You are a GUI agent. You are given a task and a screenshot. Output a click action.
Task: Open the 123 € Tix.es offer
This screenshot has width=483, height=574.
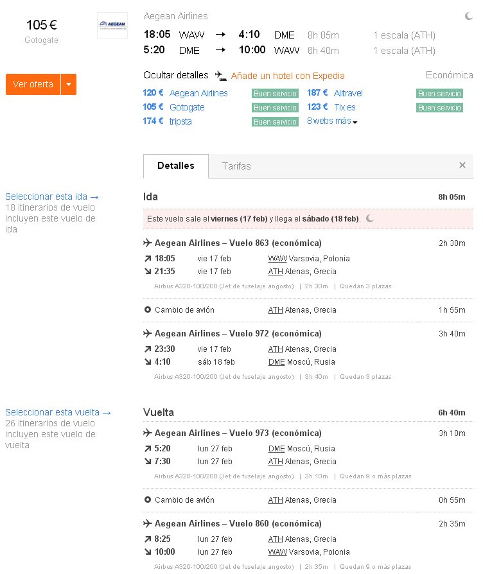[x=331, y=107]
